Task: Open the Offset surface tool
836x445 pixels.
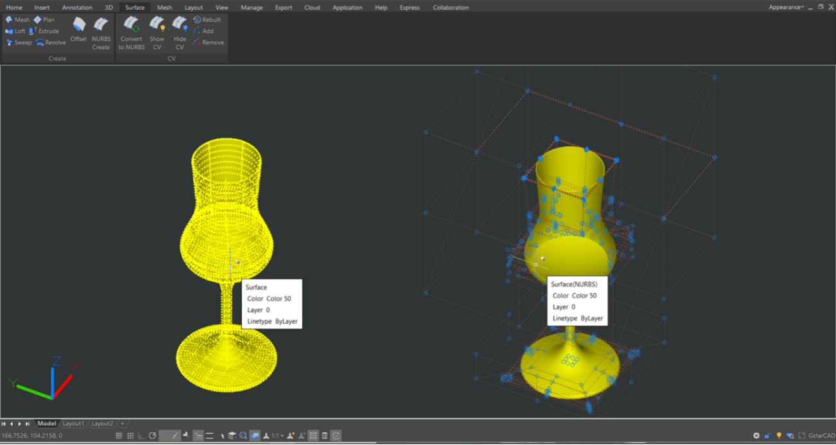Action: pyautogui.click(x=78, y=31)
